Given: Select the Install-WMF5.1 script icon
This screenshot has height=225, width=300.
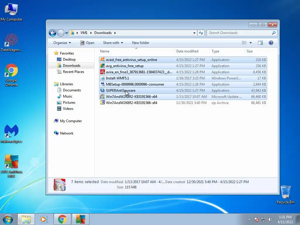Looking at the screenshot, I should pos(103,78).
